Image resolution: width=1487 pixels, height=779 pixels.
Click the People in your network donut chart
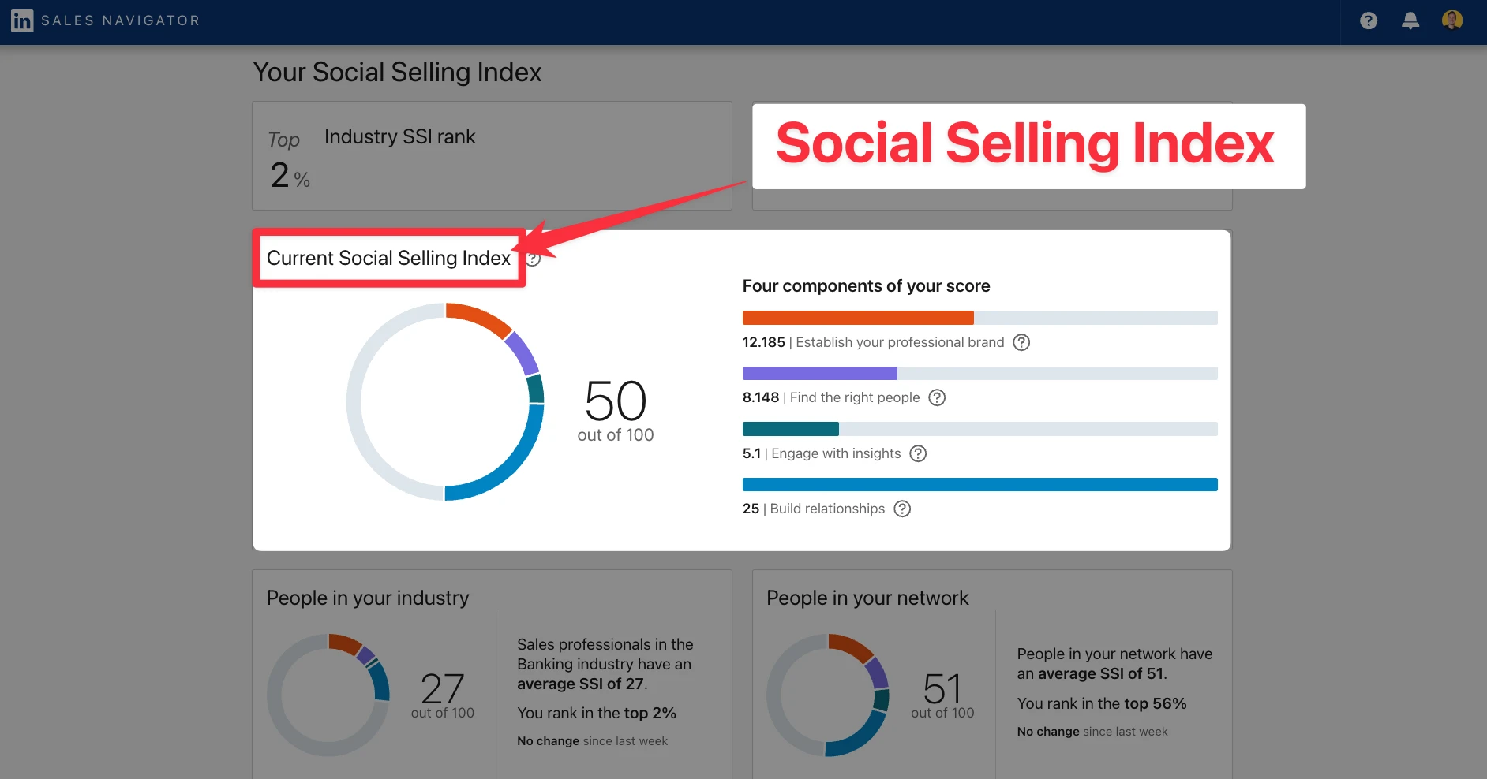(828, 695)
